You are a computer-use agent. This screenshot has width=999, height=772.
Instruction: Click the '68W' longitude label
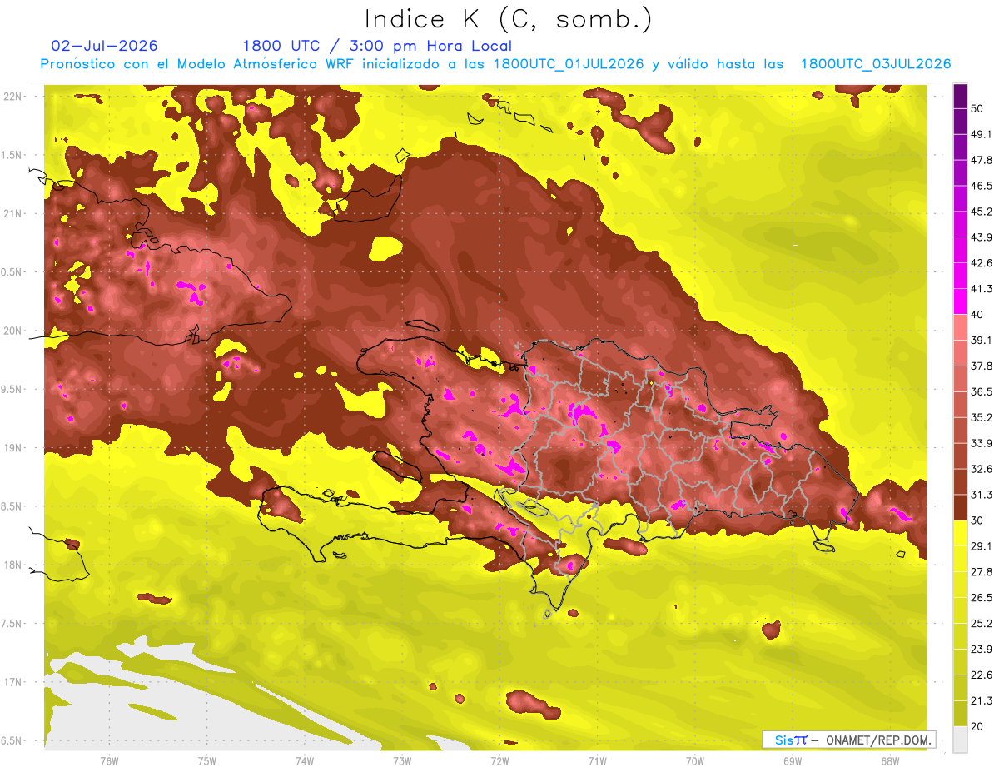pos(890,761)
